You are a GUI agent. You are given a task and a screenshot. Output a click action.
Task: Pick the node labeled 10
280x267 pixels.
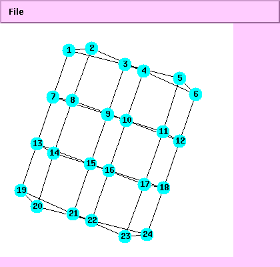127,120
